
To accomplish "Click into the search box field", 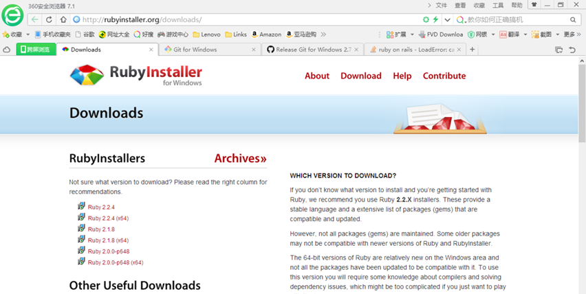I will click(518, 20).
